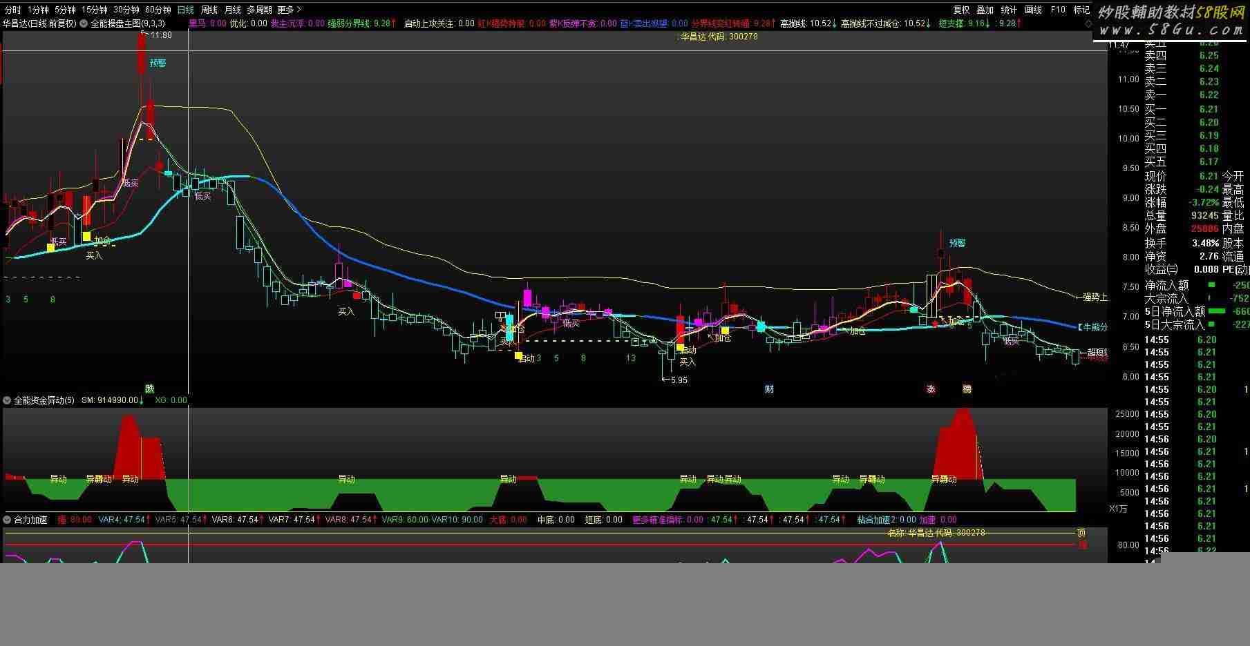Select the 5分钟 period tab
Screen dimensions: 1250x646
pos(65,10)
